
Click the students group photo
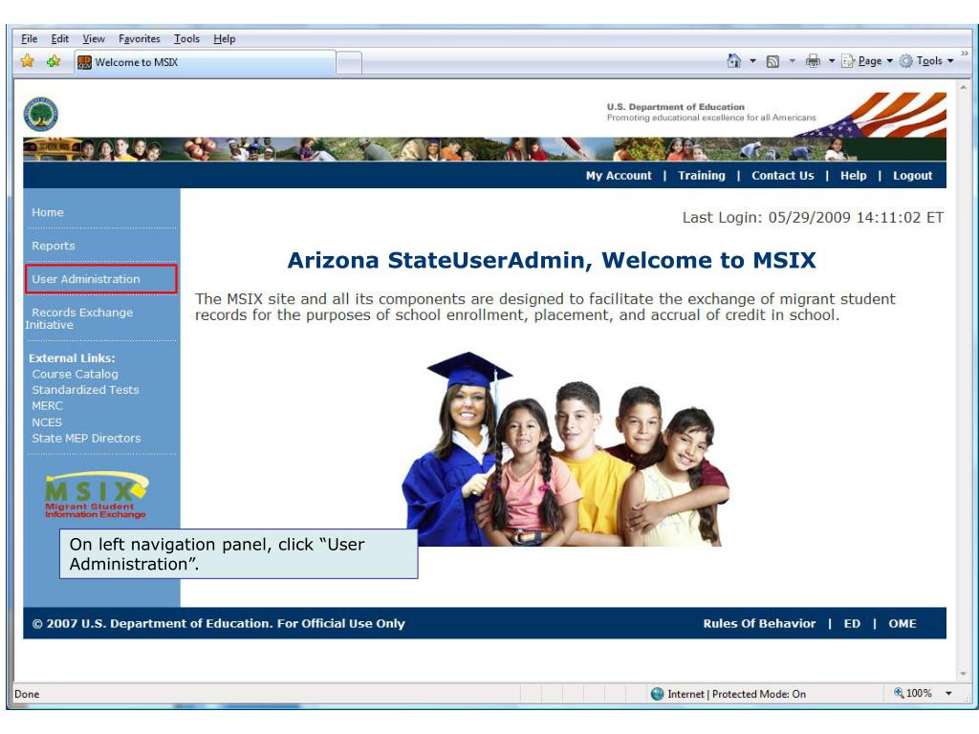[566, 449]
